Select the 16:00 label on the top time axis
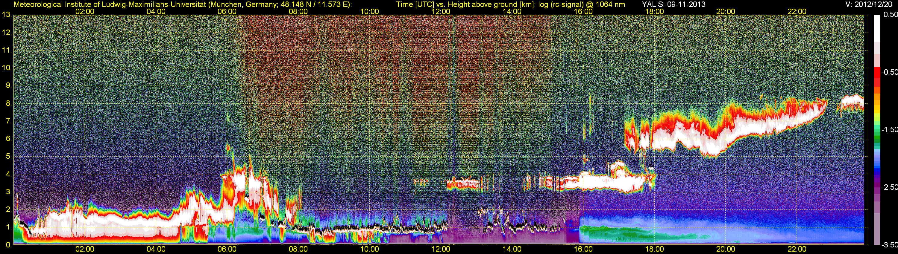Viewport: 898px width, 254px height. (x=583, y=11)
